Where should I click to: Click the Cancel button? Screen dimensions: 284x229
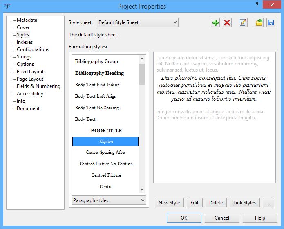(222, 218)
